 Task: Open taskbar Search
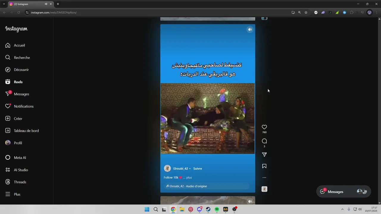156,209
